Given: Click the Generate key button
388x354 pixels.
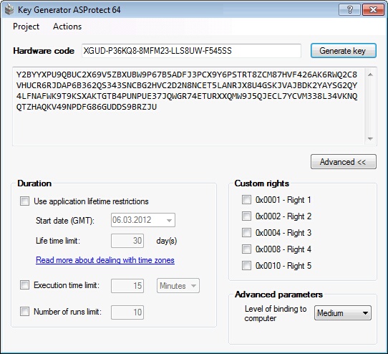Looking at the screenshot, I should pyautogui.click(x=344, y=51).
